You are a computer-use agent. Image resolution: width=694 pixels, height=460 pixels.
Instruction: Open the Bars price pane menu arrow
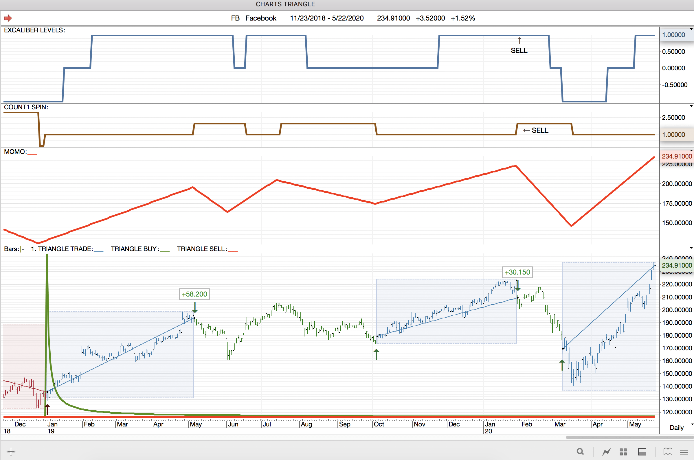coord(691,248)
